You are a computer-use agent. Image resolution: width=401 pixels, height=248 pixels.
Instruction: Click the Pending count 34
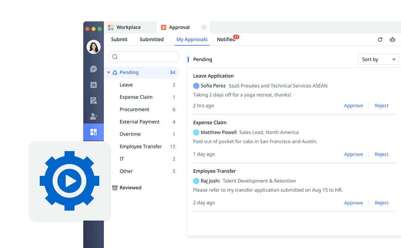coord(172,72)
